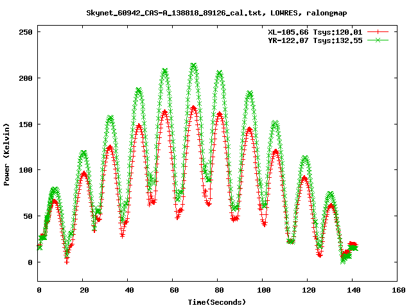411x308 pixels.
Task: Click the highest green peak near 70 seconds
Action: (x=193, y=65)
